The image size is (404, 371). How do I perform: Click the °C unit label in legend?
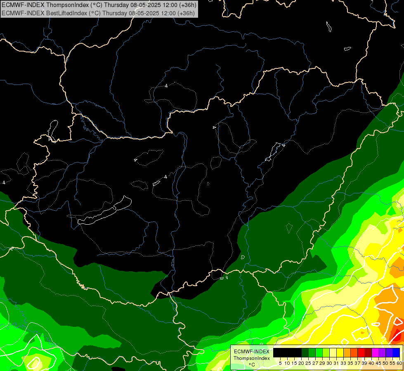[252, 365]
